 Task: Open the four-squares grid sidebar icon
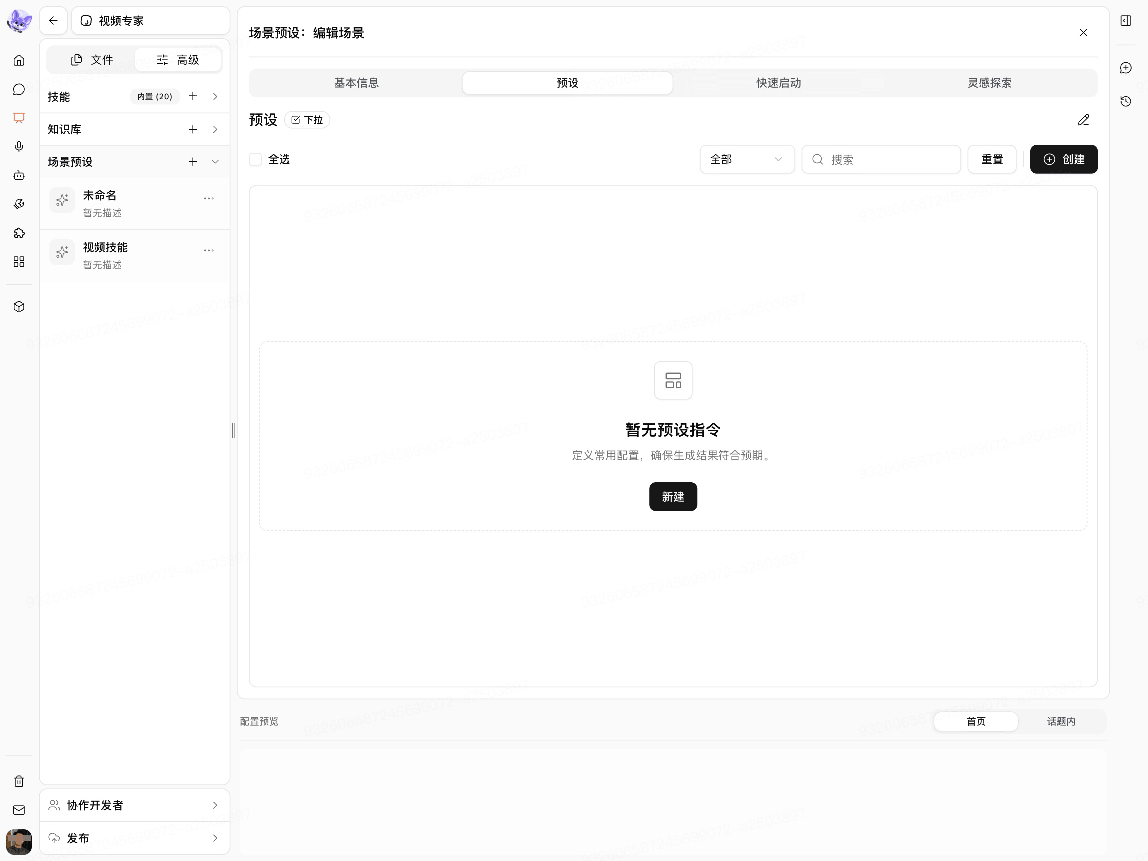pyautogui.click(x=19, y=262)
